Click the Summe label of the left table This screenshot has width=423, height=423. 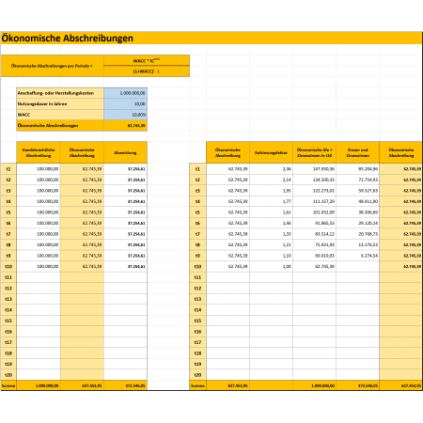[x=8, y=385]
